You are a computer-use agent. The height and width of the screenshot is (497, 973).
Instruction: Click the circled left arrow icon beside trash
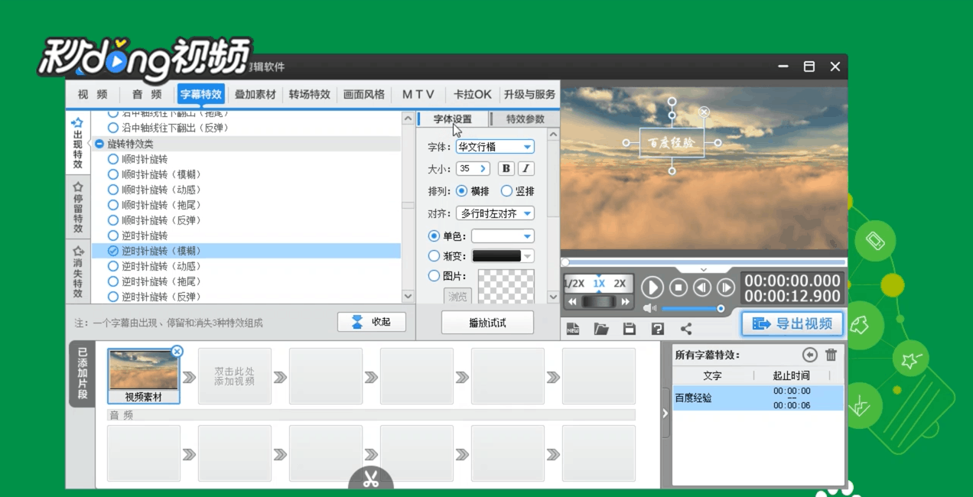click(810, 355)
